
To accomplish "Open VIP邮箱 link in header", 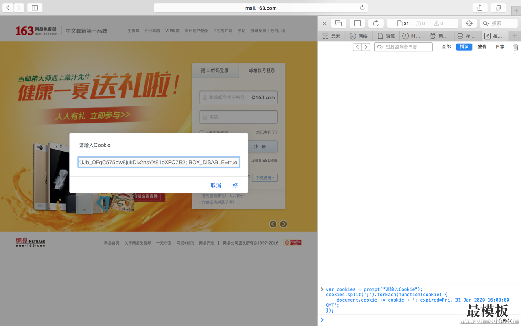I will click(x=172, y=31).
